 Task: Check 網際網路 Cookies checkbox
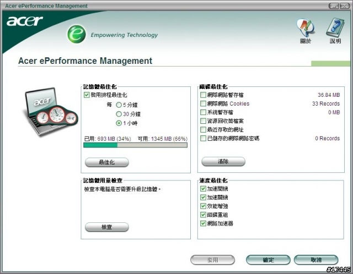pos(203,103)
